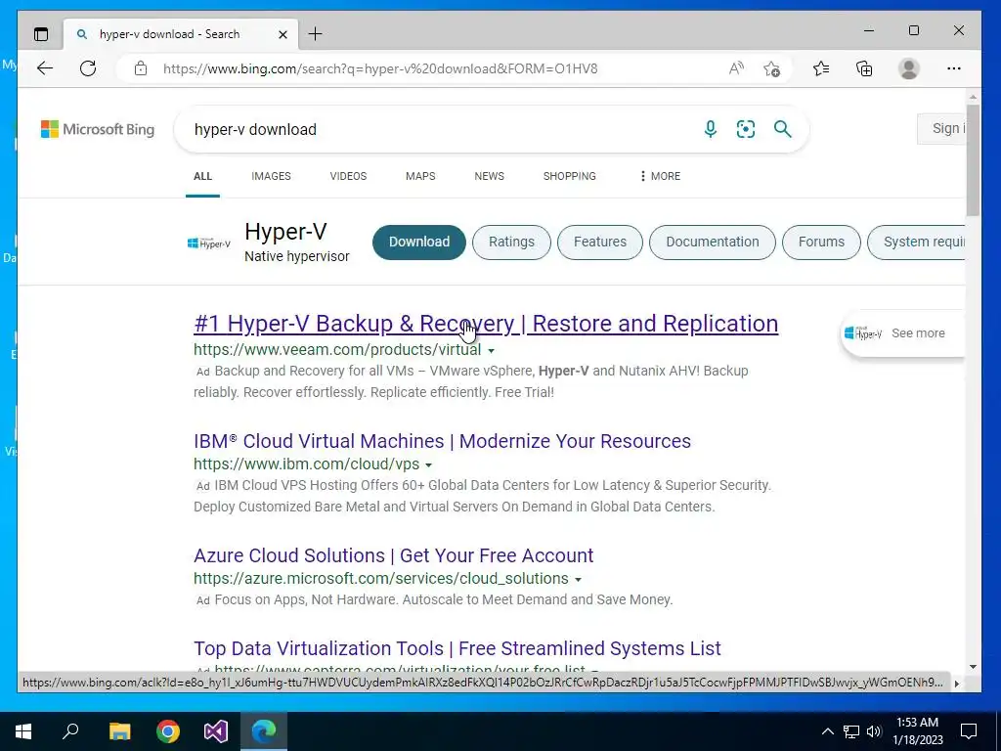Close the hyper-v download tab
The height and width of the screenshot is (751, 1001).
[283, 34]
